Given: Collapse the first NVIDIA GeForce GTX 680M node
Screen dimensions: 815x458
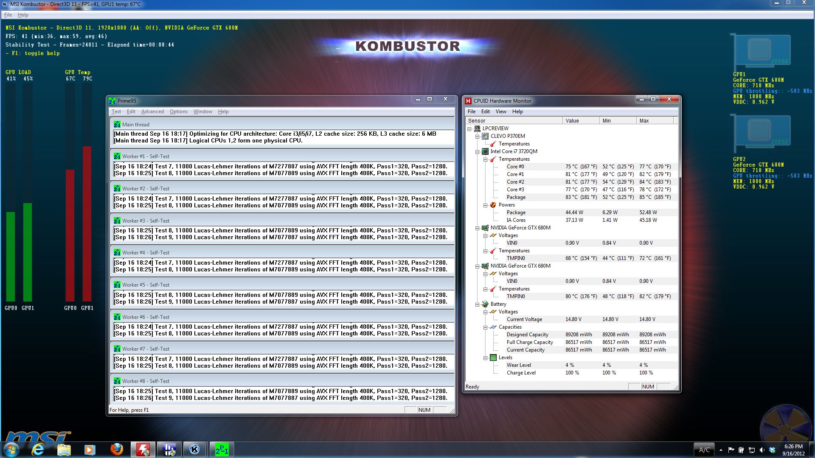Looking at the screenshot, I should tap(478, 228).
